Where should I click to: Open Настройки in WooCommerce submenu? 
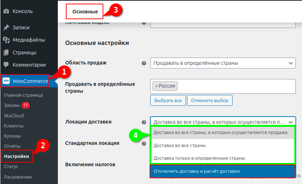pos(16,156)
